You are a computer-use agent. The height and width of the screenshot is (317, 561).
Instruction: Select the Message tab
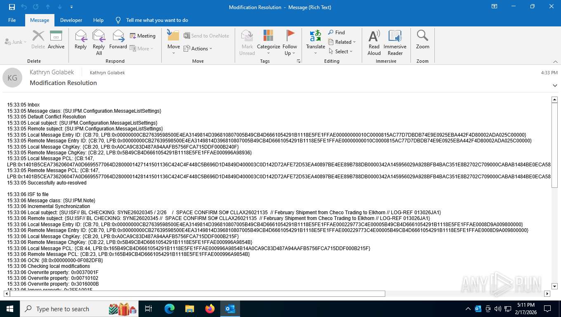coord(40,20)
